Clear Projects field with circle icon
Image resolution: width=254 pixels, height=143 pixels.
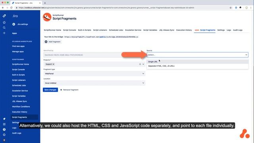[x=140, y=64]
